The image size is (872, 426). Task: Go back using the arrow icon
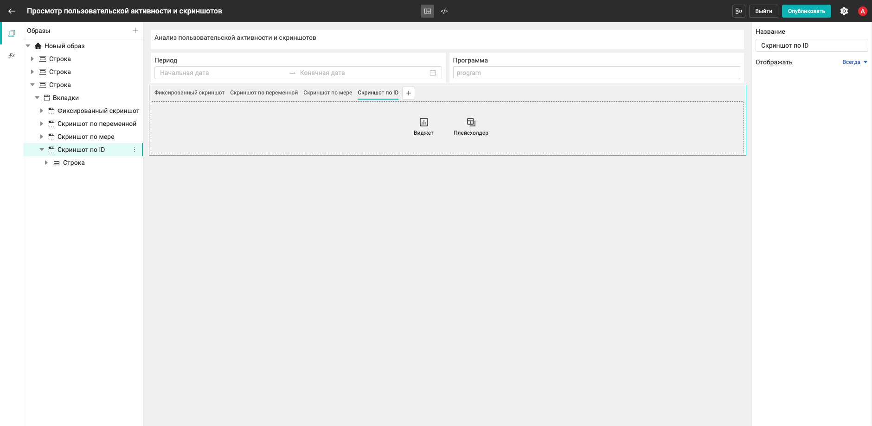[12, 11]
